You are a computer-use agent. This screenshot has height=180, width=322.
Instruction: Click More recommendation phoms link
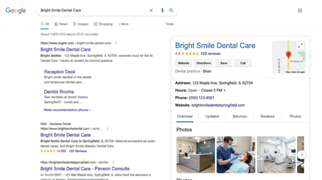tap(67, 110)
